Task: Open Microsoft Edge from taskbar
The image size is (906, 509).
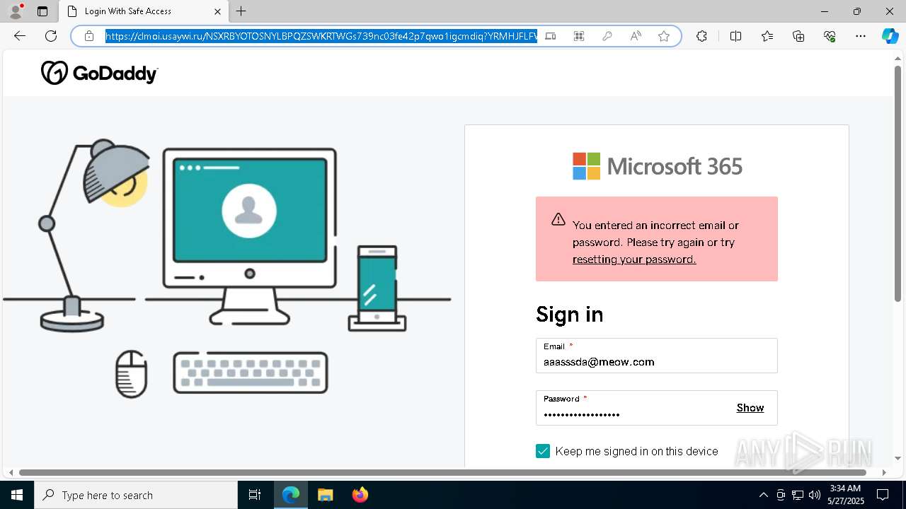Action: coord(291,495)
